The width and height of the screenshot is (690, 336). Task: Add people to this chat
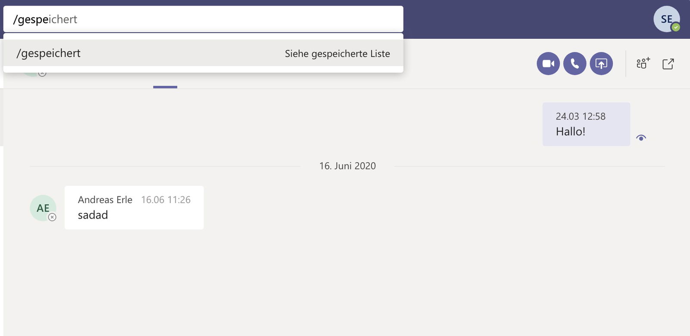coord(643,64)
